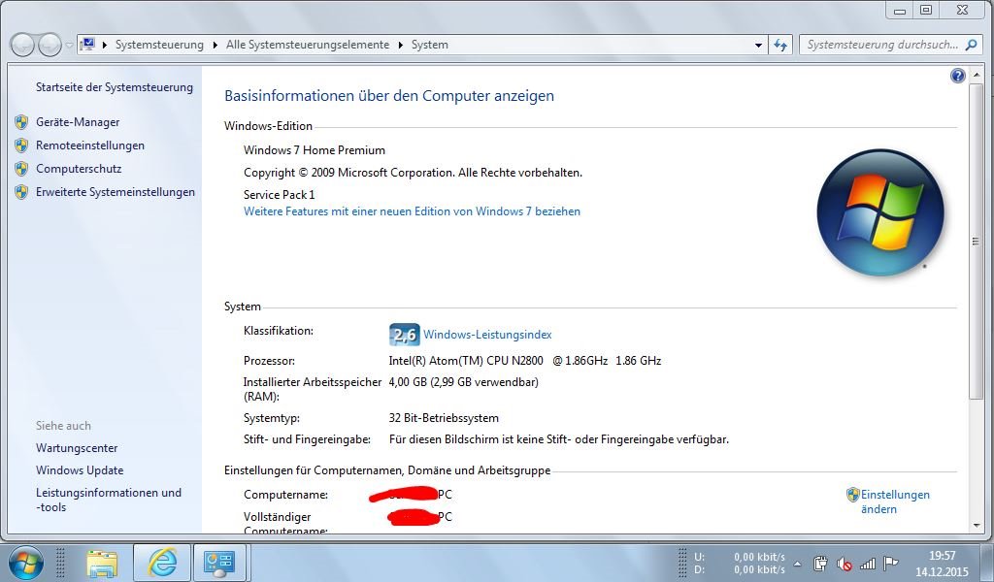The height and width of the screenshot is (582, 994).
Task: Open Remoteeinstellungen in the left pane
Action: [90, 145]
